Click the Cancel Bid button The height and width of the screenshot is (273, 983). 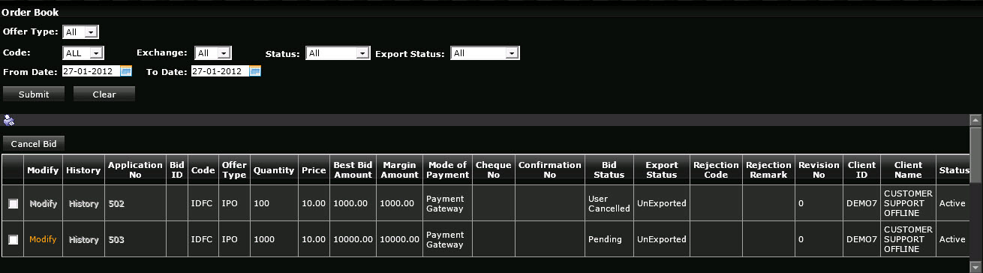click(34, 143)
